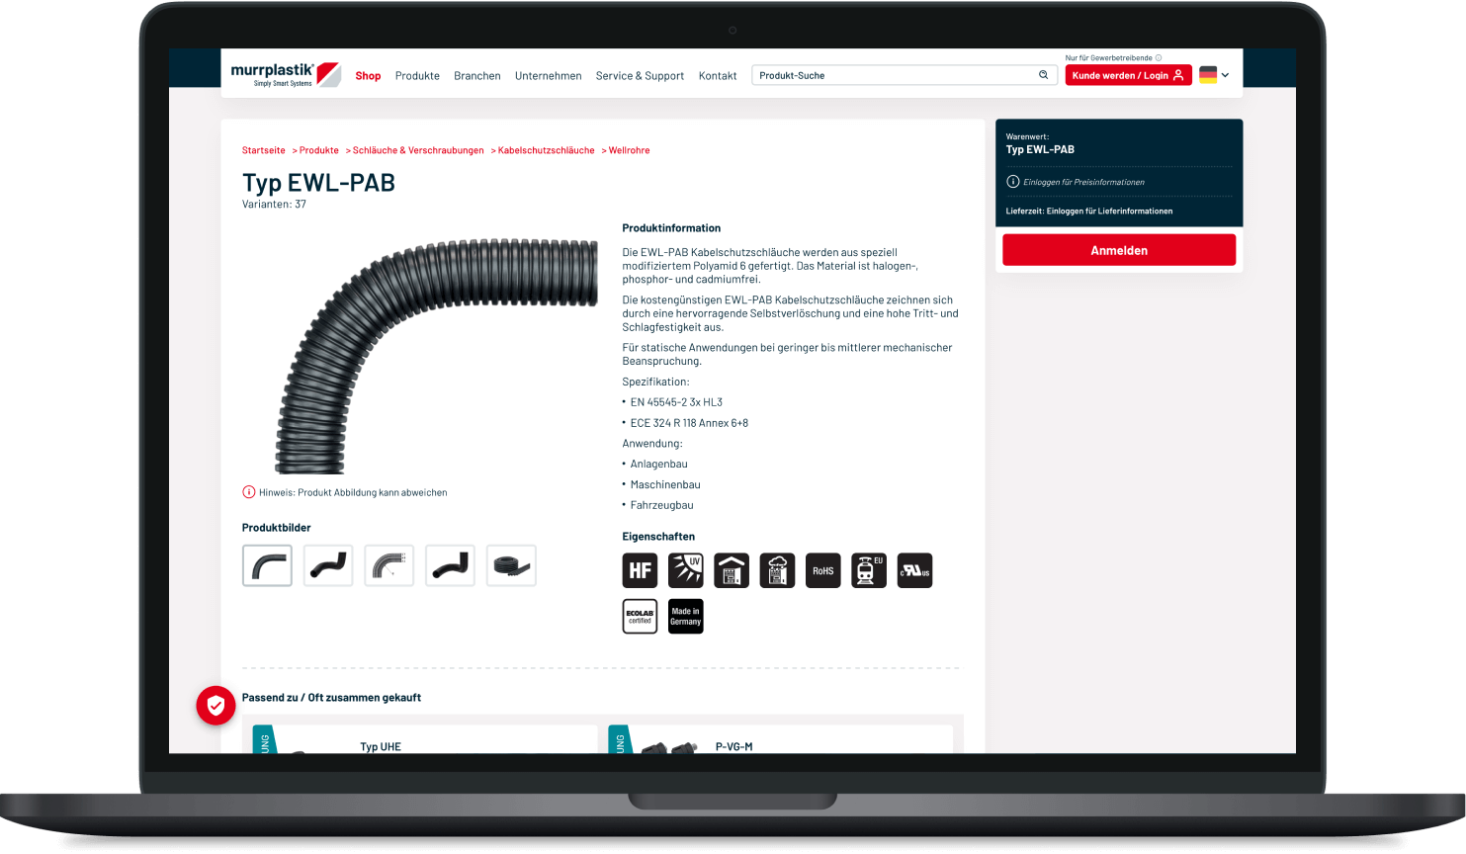Click the 'EN 45545-2 3x HL3' specification
Screen dimensions: 1466x854
[676, 402]
